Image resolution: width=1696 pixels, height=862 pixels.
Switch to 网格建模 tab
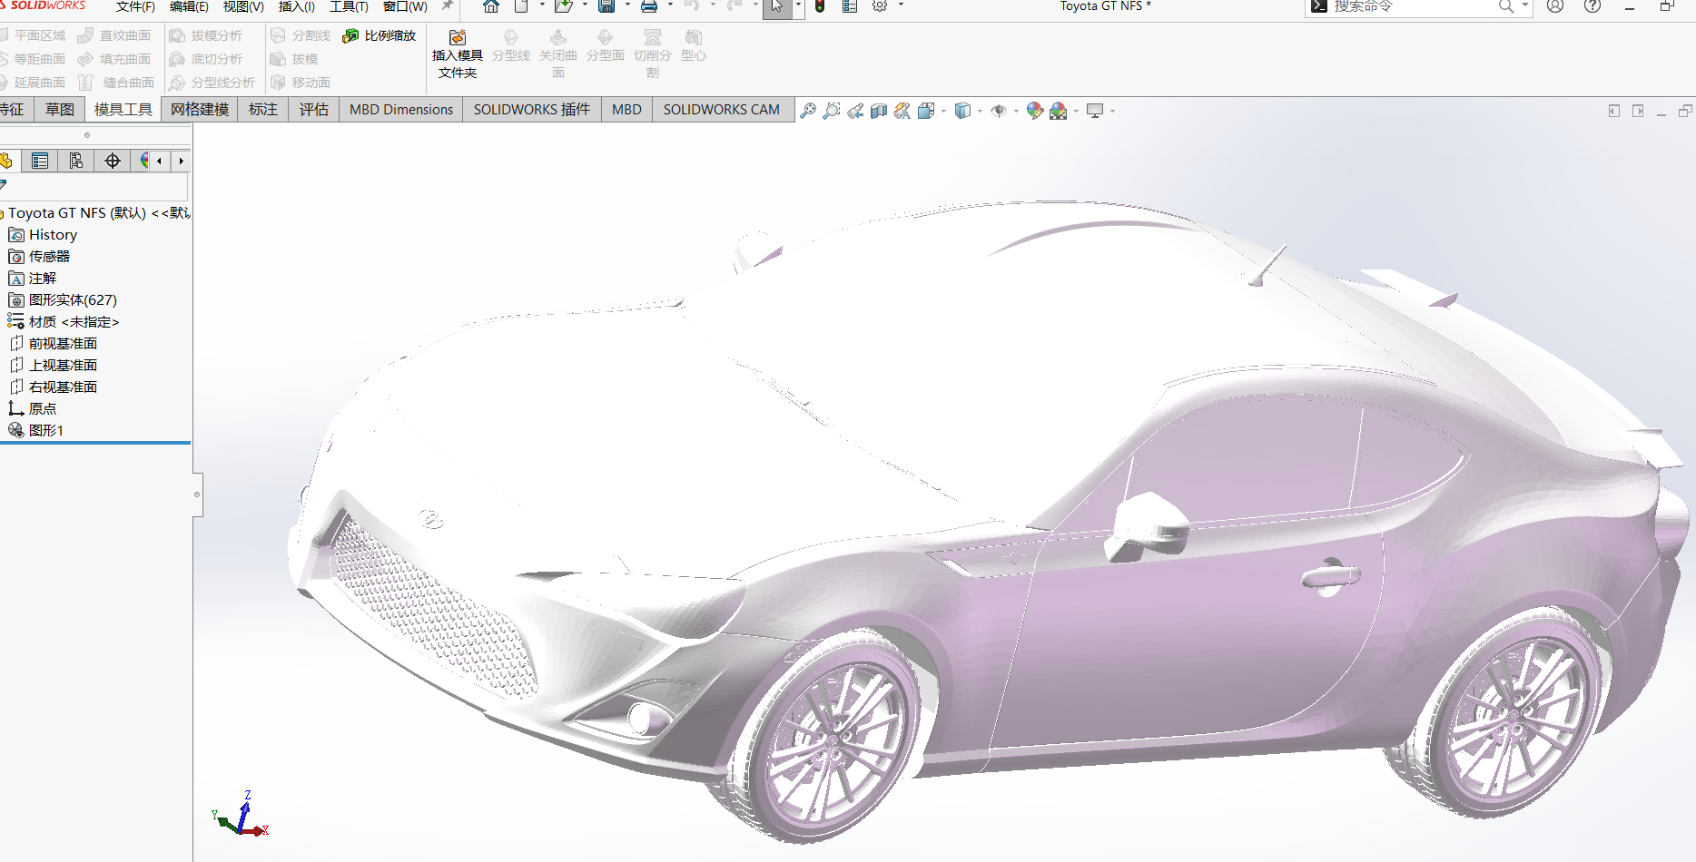(200, 110)
